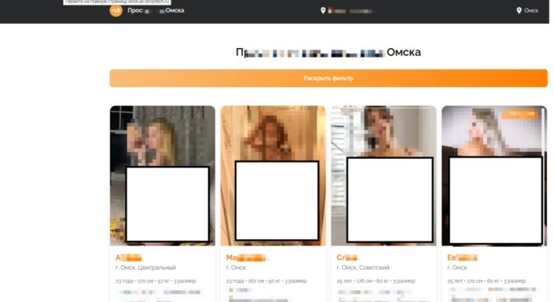554x302 pixels.
Task: Open the card photo with orange top badge
Action: point(494,175)
